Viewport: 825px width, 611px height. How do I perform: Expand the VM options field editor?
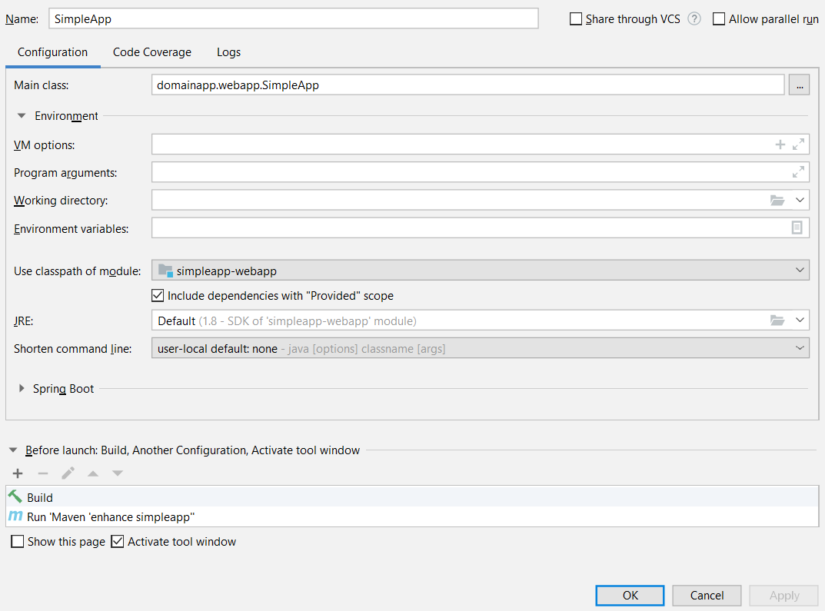click(x=798, y=144)
